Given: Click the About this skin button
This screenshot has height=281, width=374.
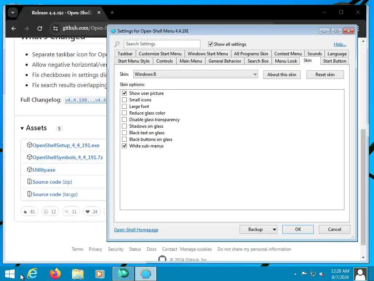Looking at the screenshot, I should pyautogui.click(x=282, y=74).
